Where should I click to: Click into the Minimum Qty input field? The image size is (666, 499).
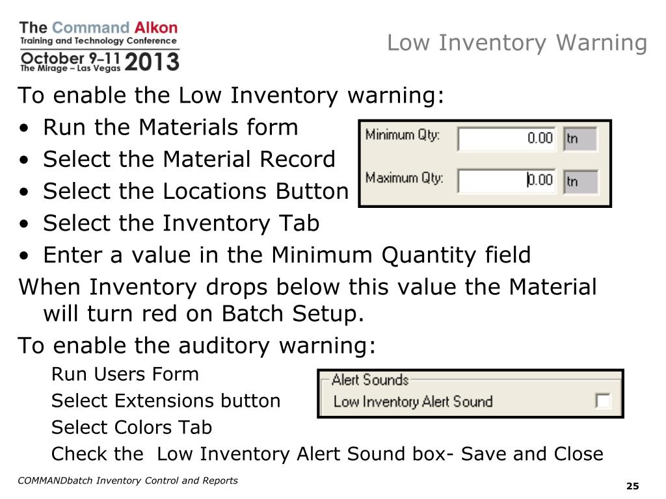tap(506, 138)
